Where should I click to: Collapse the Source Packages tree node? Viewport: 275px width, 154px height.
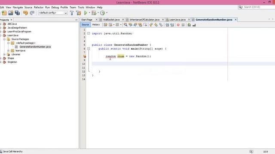pos(4,39)
